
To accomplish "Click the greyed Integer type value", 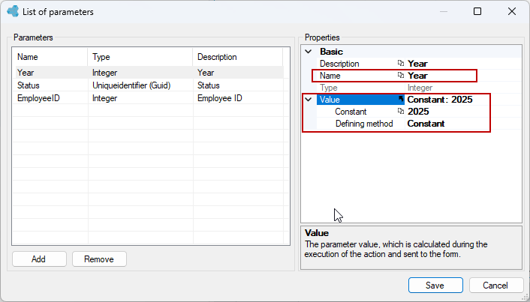I will click(x=420, y=88).
